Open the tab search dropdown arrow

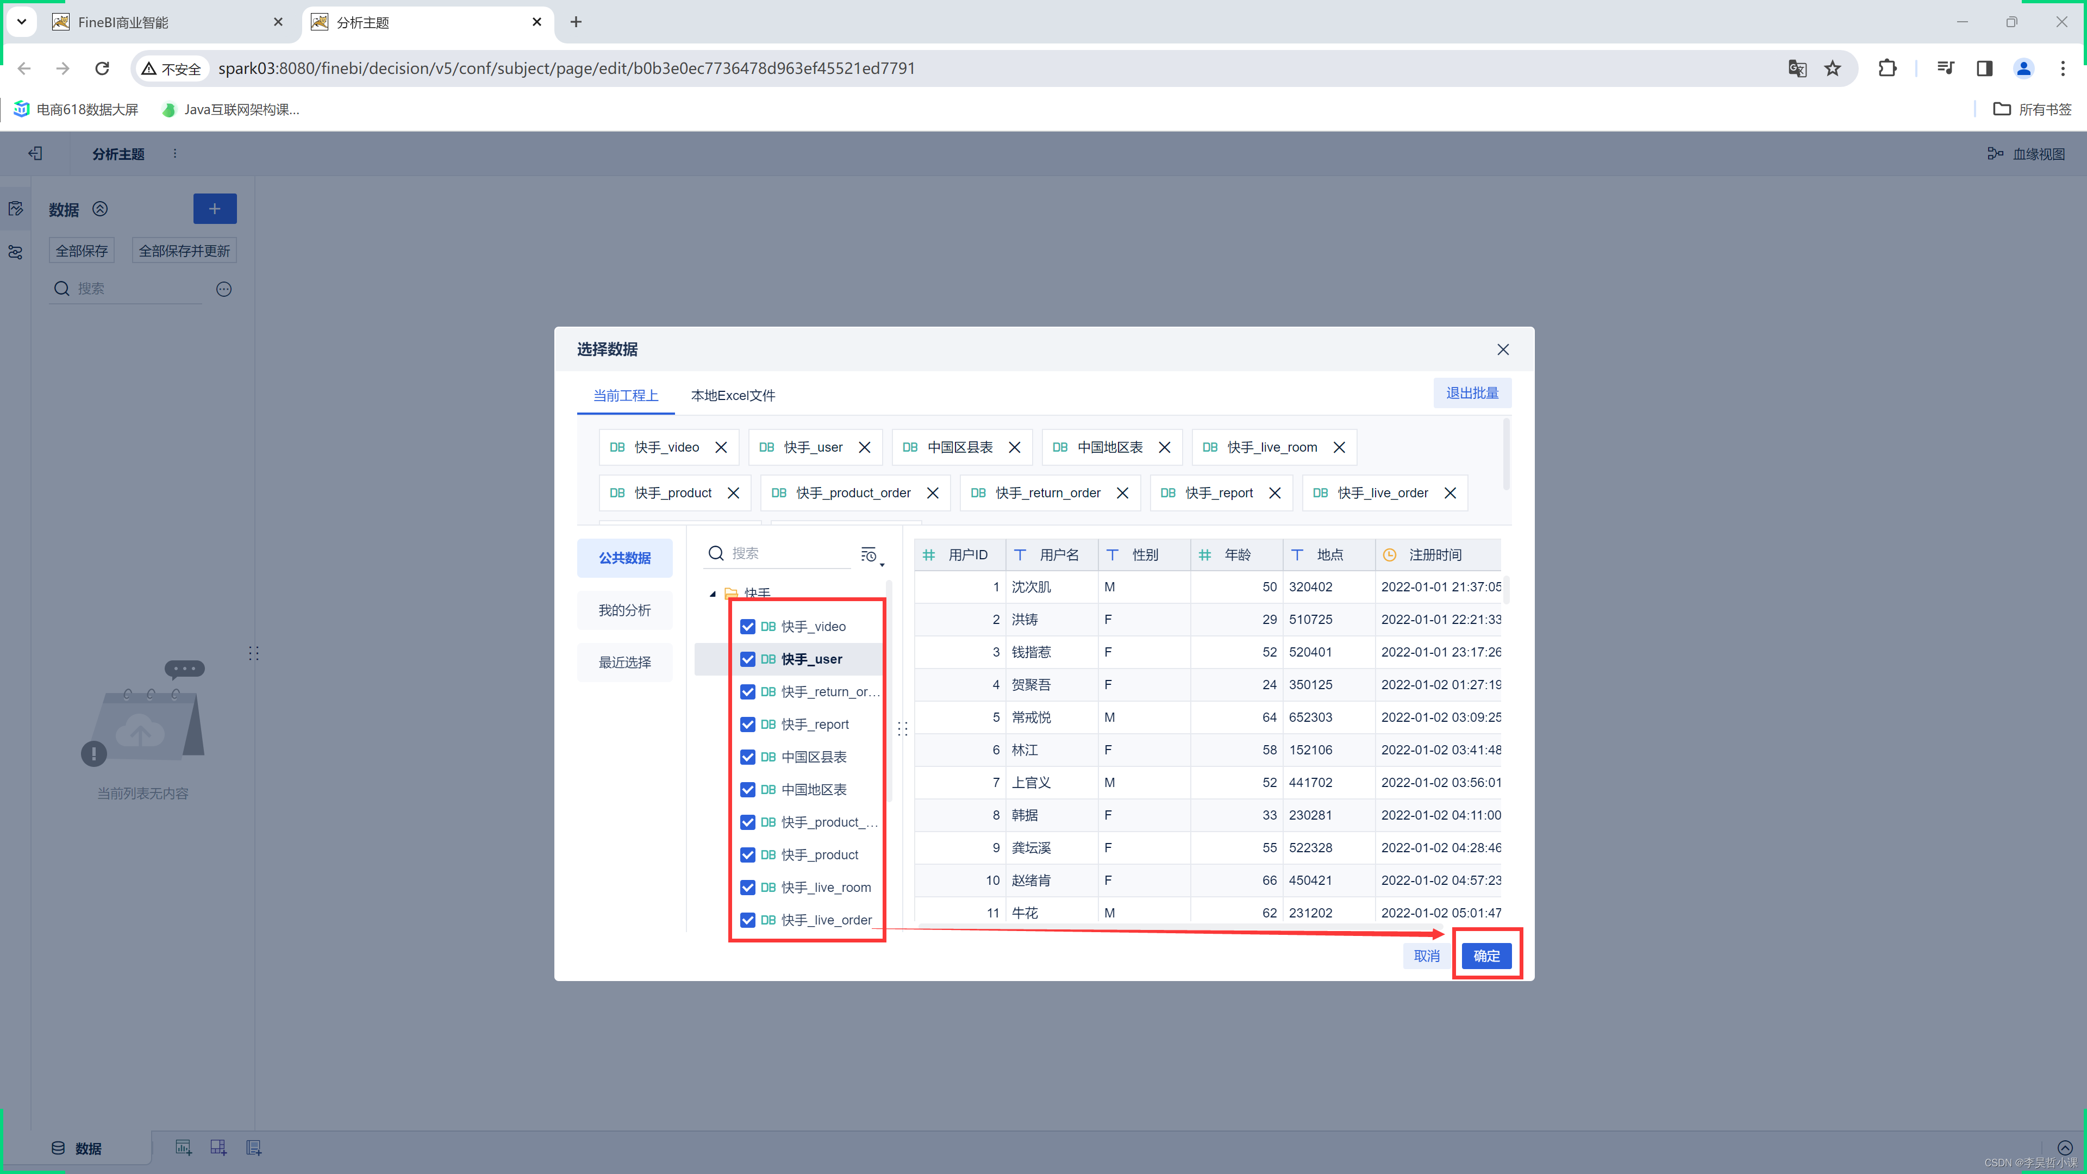(x=22, y=22)
